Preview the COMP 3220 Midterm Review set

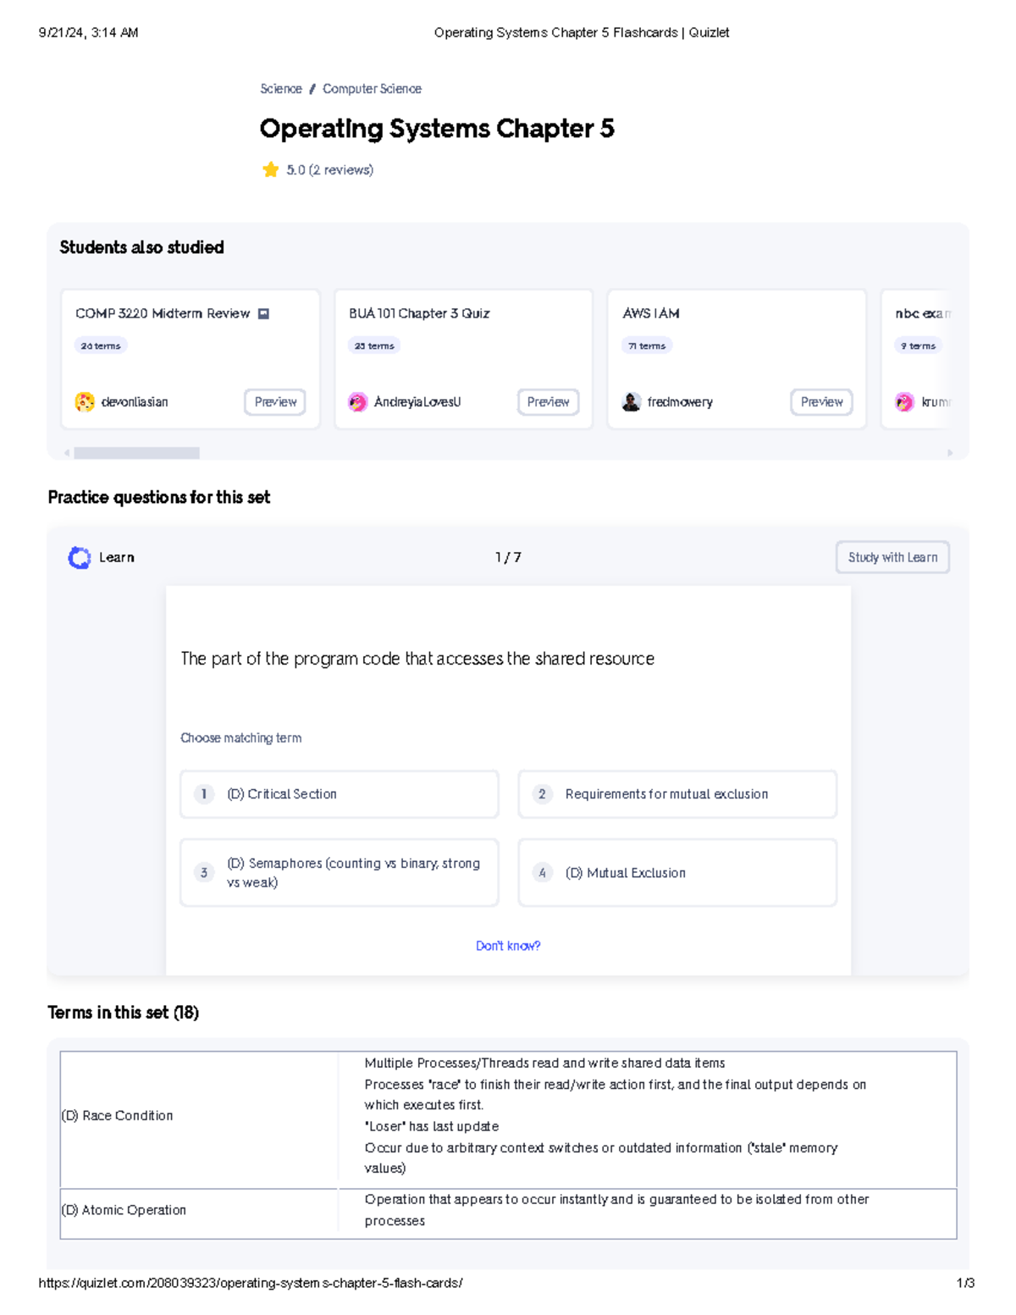point(275,402)
